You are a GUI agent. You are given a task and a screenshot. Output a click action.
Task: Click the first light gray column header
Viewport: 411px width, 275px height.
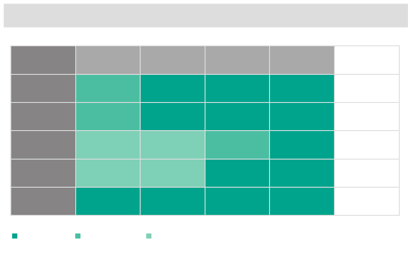tap(108, 60)
